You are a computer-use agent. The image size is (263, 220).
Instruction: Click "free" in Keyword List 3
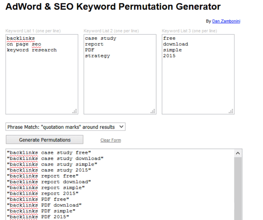(x=169, y=38)
